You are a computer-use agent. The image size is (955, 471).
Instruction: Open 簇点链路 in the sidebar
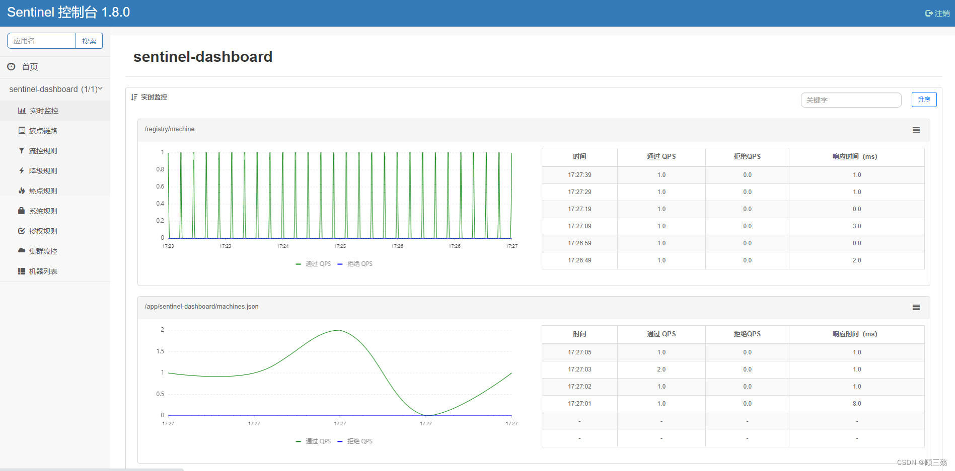(x=55, y=131)
